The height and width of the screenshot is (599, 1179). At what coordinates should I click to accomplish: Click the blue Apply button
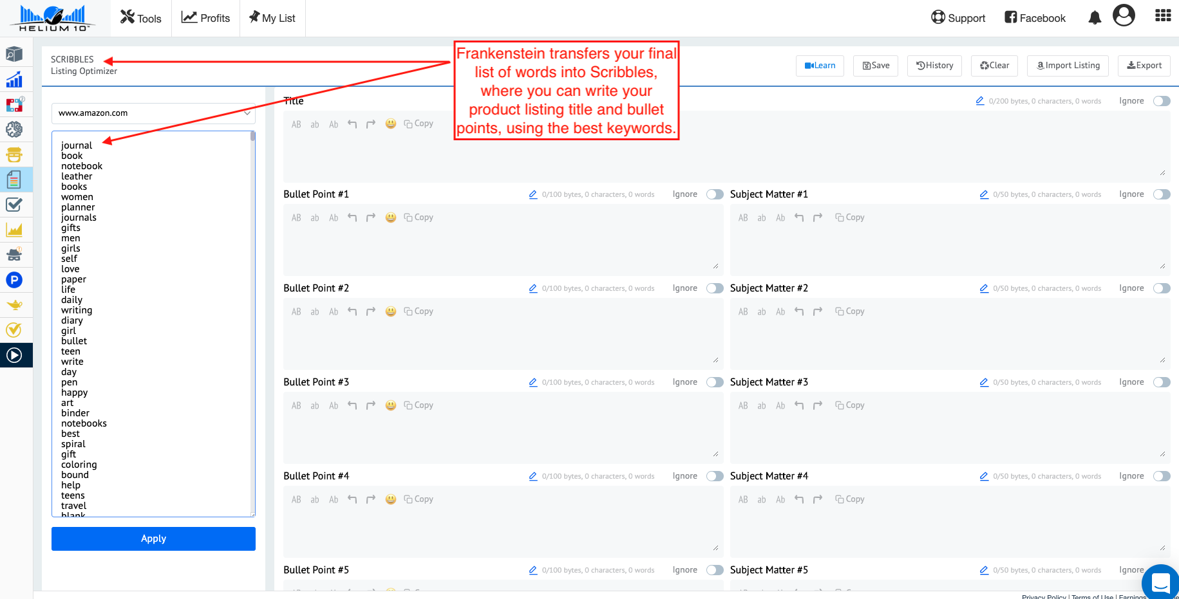pyautogui.click(x=153, y=539)
